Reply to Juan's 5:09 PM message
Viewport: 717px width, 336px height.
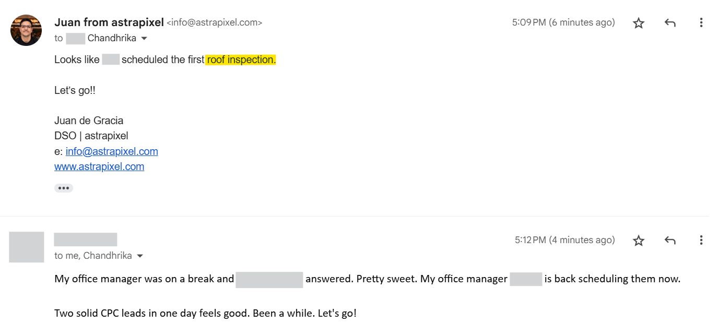(670, 23)
